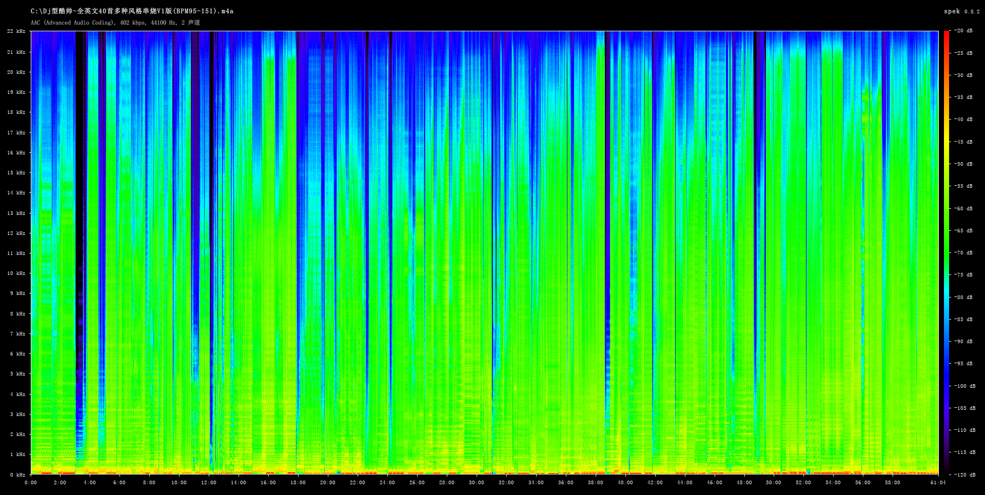This screenshot has width=985, height=495.
Task: Select the 10 kHz frequency axis label
Action: click(16, 273)
